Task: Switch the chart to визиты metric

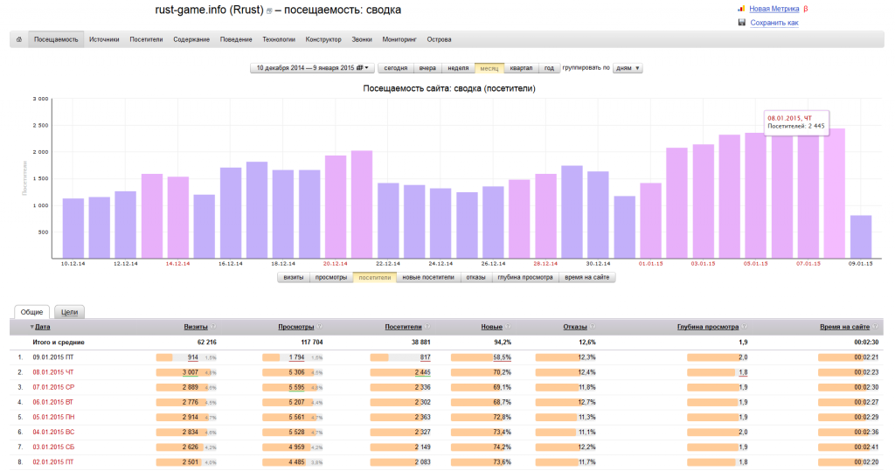Action: (294, 278)
